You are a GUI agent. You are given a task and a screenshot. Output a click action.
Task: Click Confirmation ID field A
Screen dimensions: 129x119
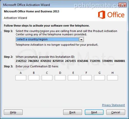click(x=21, y=78)
